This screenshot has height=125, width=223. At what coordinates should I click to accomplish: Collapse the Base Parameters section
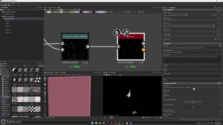163,10
